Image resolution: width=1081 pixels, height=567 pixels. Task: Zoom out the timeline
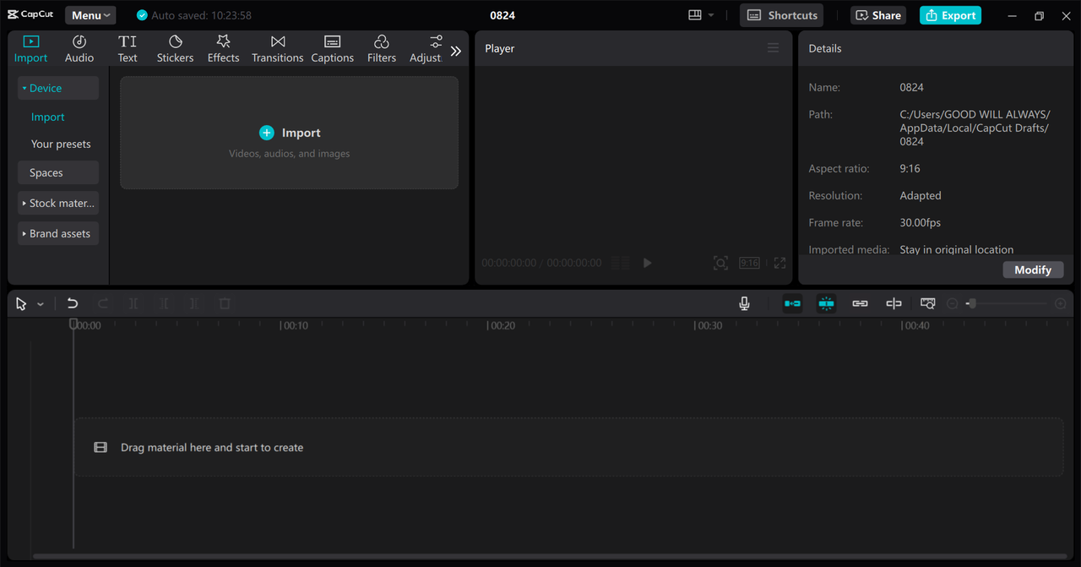[x=953, y=303]
